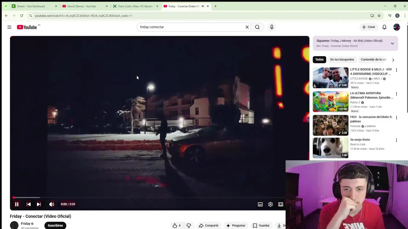
Task: Open the Friday channel avatar
Action: tap(14, 226)
